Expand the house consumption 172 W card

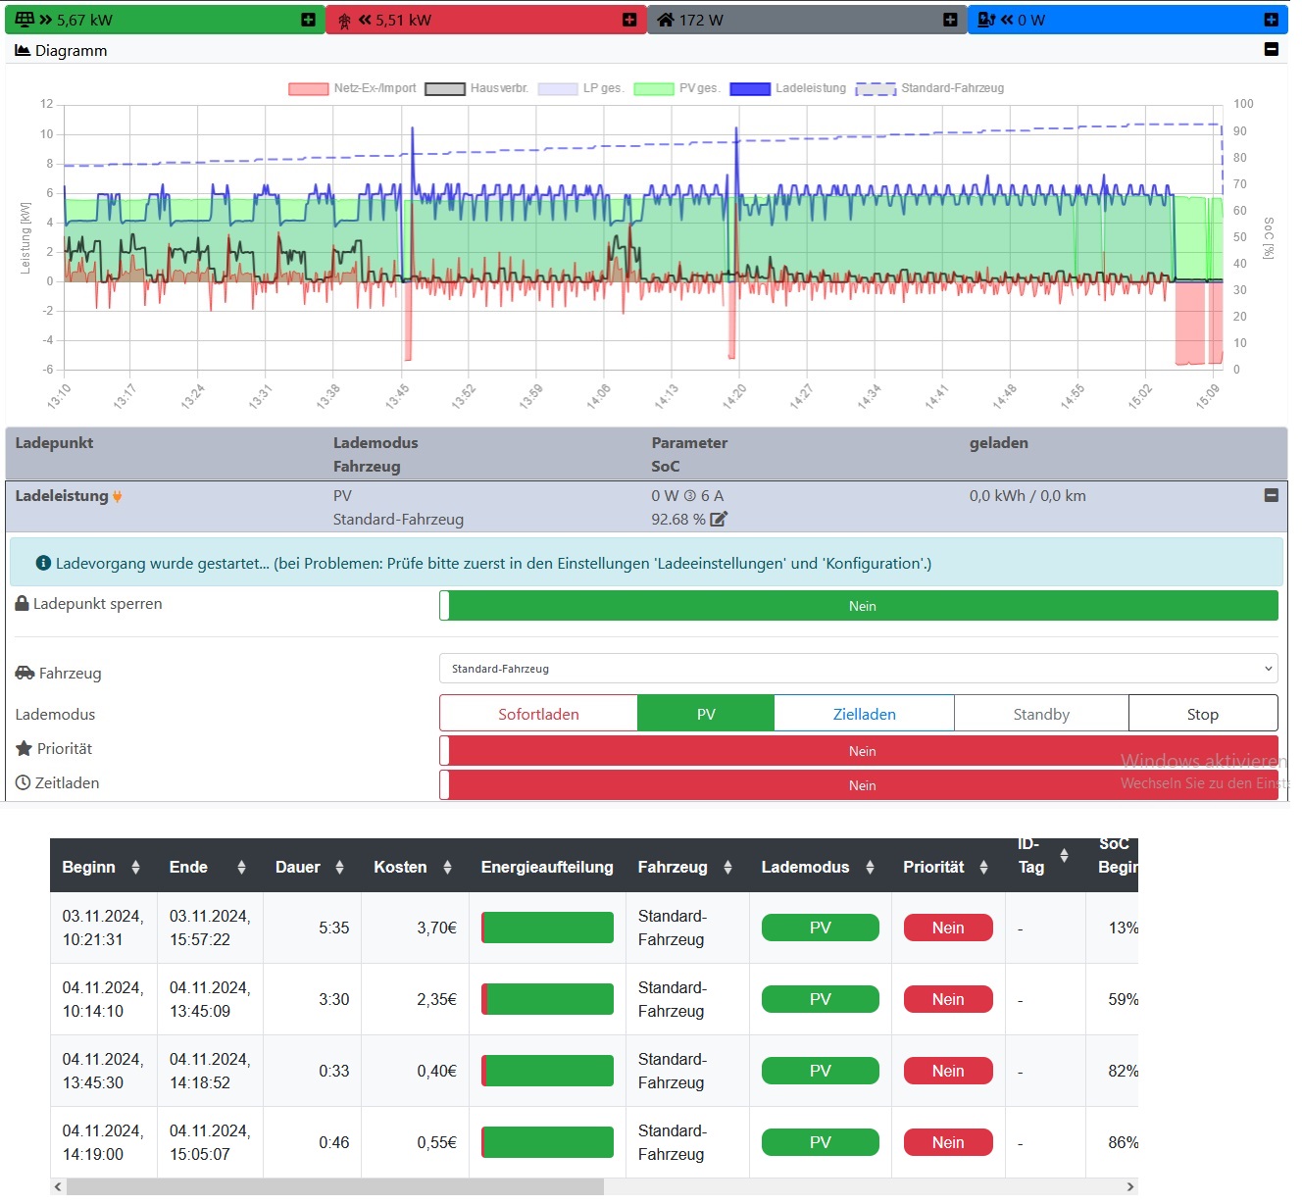(x=950, y=20)
